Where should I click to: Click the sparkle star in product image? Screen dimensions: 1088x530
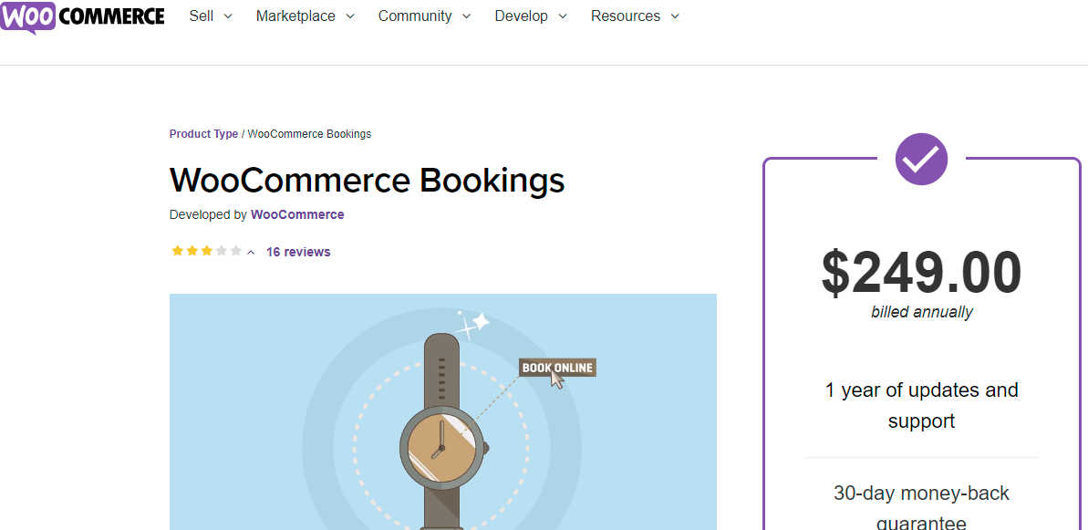pyautogui.click(x=474, y=324)
